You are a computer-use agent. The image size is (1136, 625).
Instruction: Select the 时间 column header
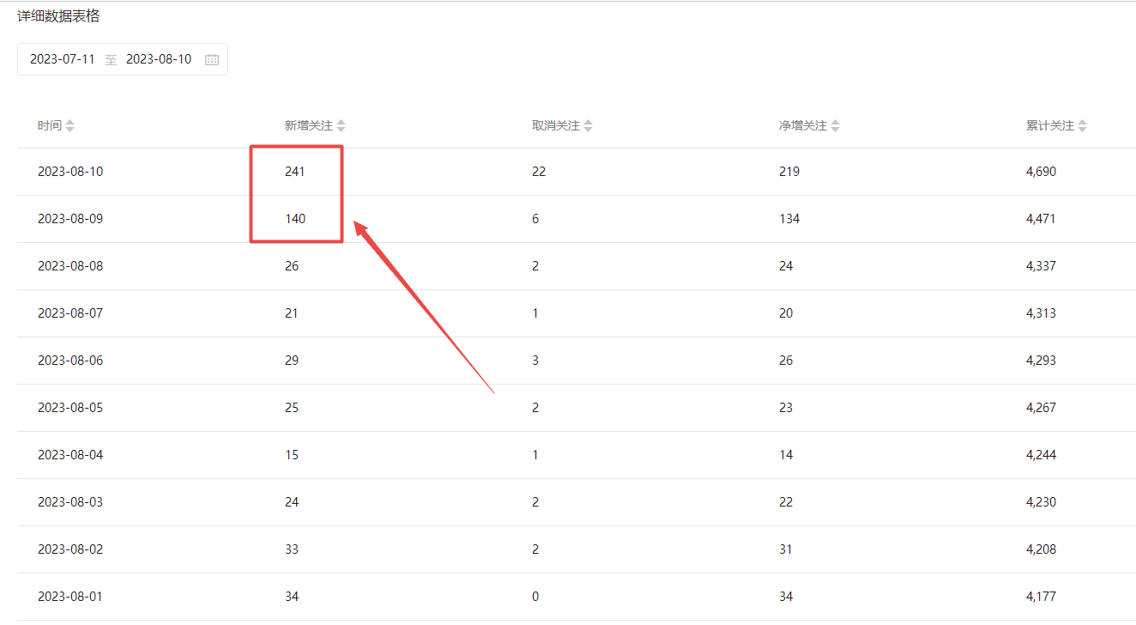49,124
